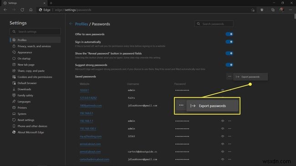Reveal the password for my.a2hosting.com
This screenshot has width=296, height=166.
[x=223, y=137]
